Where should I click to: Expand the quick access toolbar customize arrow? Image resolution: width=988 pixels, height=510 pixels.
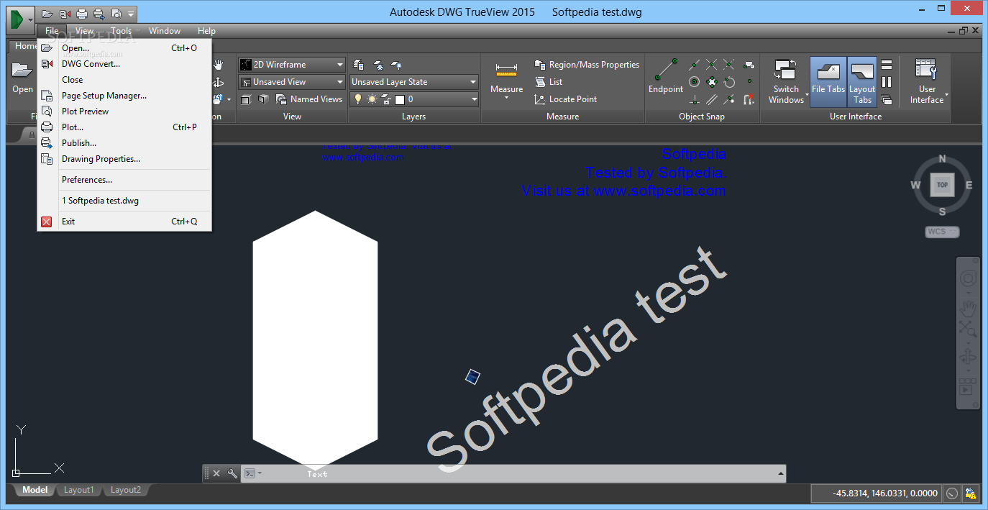(130, 14)
